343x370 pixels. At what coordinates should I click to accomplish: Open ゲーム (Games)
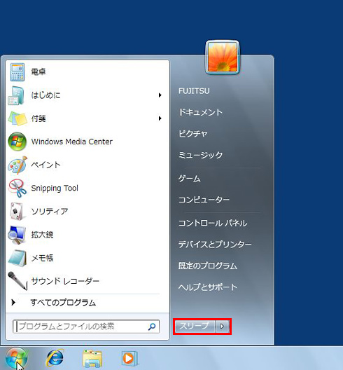pyautogui.click(x=190, y=179)
